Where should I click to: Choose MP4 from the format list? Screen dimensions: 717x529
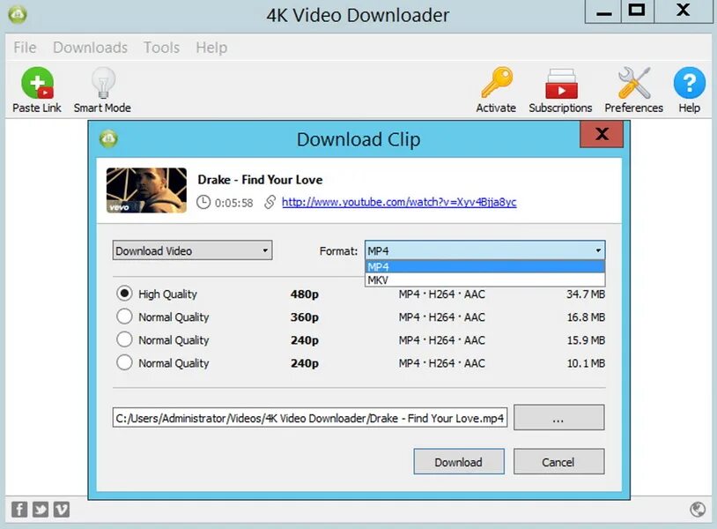[x=484, y=267]
